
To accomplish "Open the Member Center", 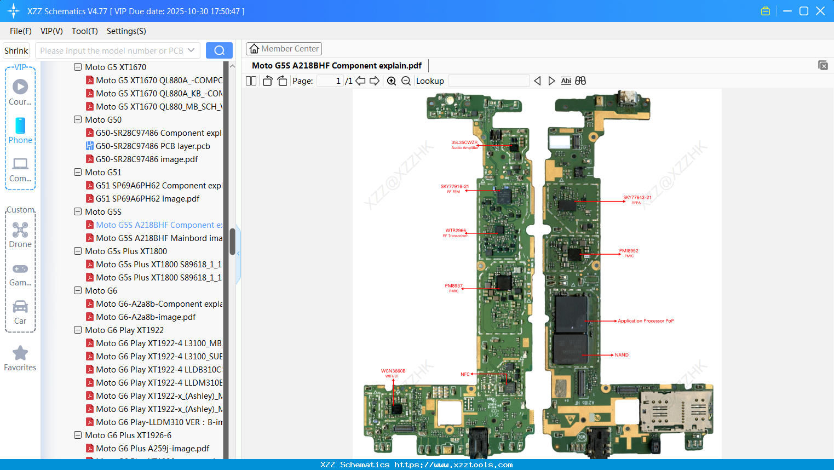I will tap(284, 48).
